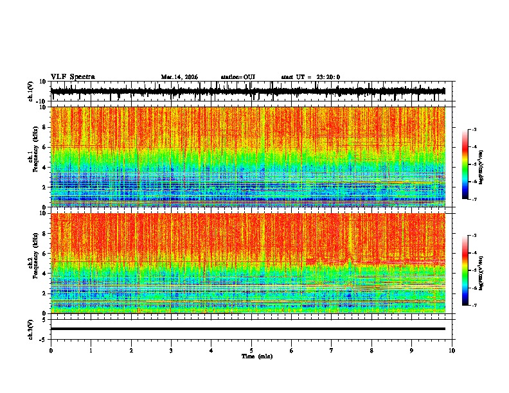Click time axis tick label '5'
Image resolution: width=509 pixels, height=393 pixels.
click(251, 351)
